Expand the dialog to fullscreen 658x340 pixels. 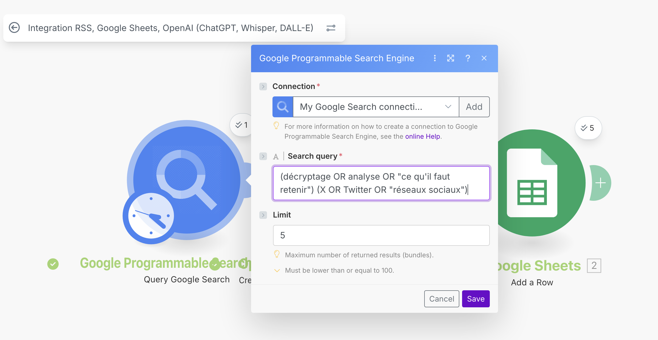(451, 58)
